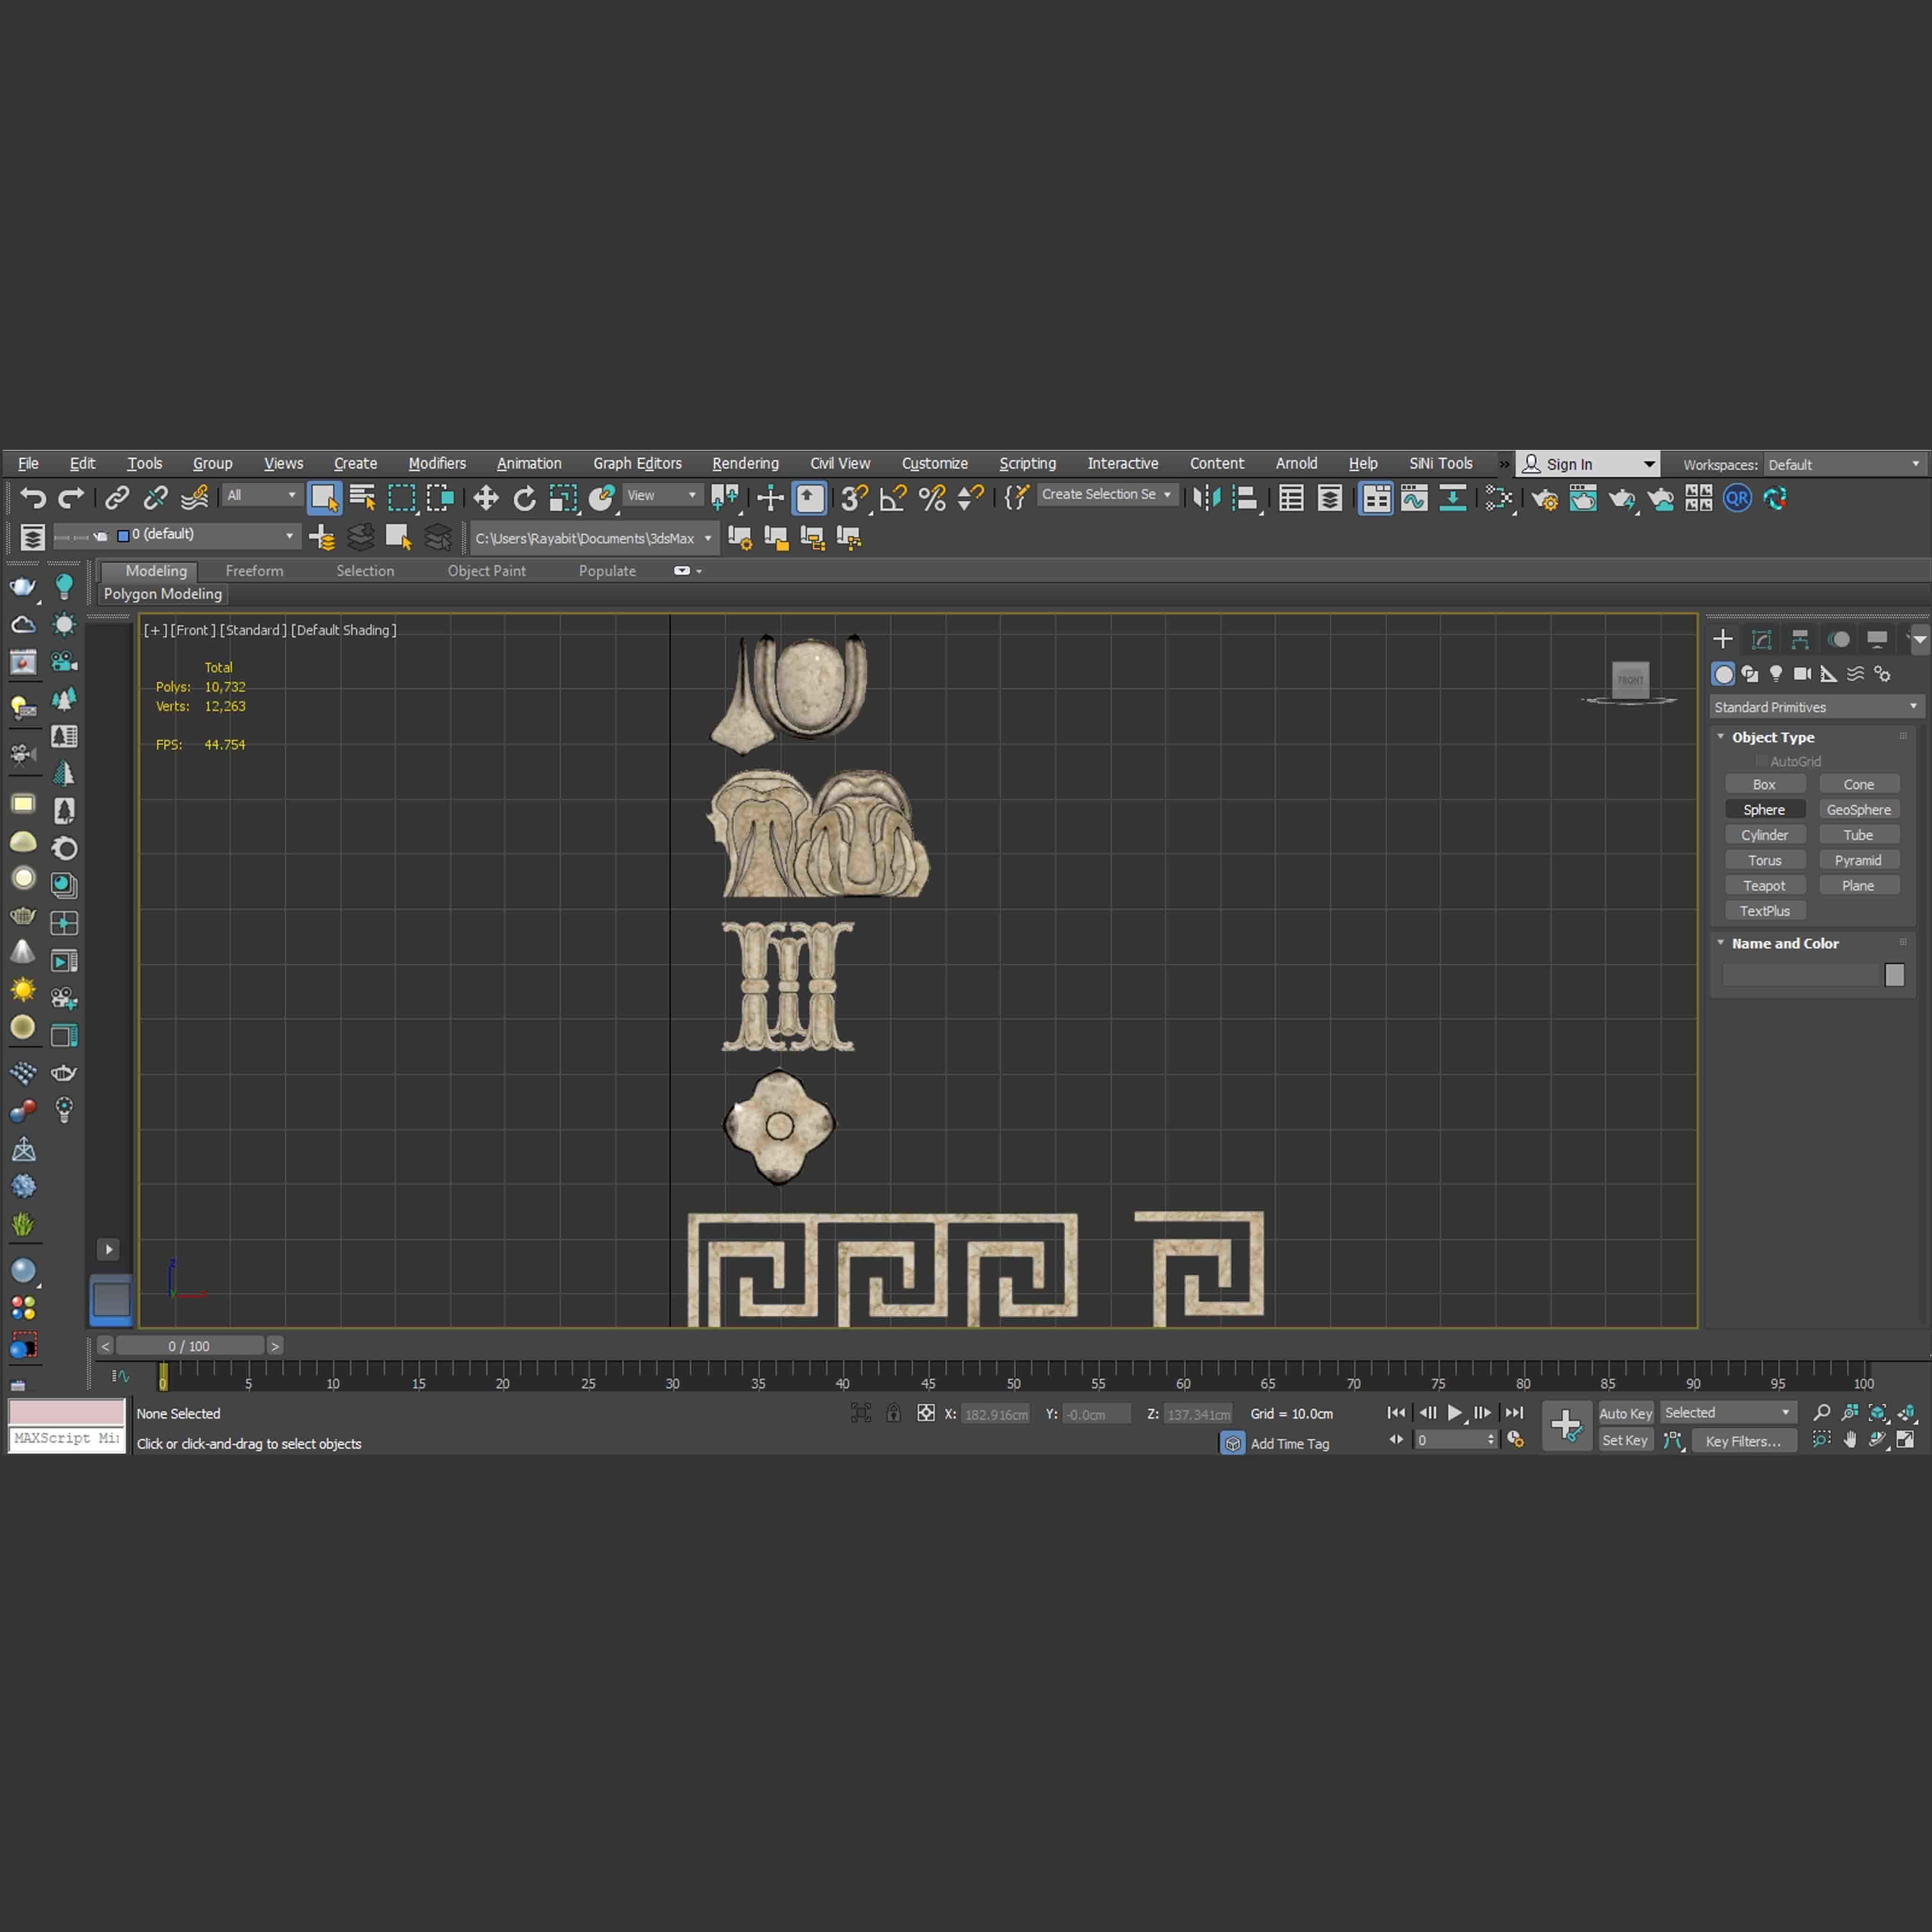1932x1932 pixels.
Task: Enable the Angle Snap toggle
Action: (893, 498)
